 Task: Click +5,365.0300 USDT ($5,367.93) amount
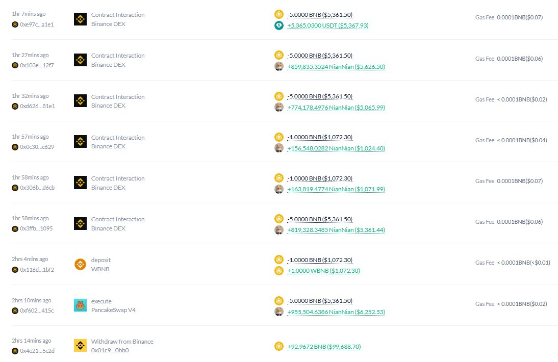click(328, 25)
